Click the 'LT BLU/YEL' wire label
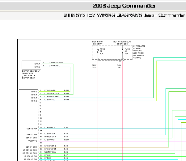The height and width of the screenshot is (161, 186). pos(49,100)
